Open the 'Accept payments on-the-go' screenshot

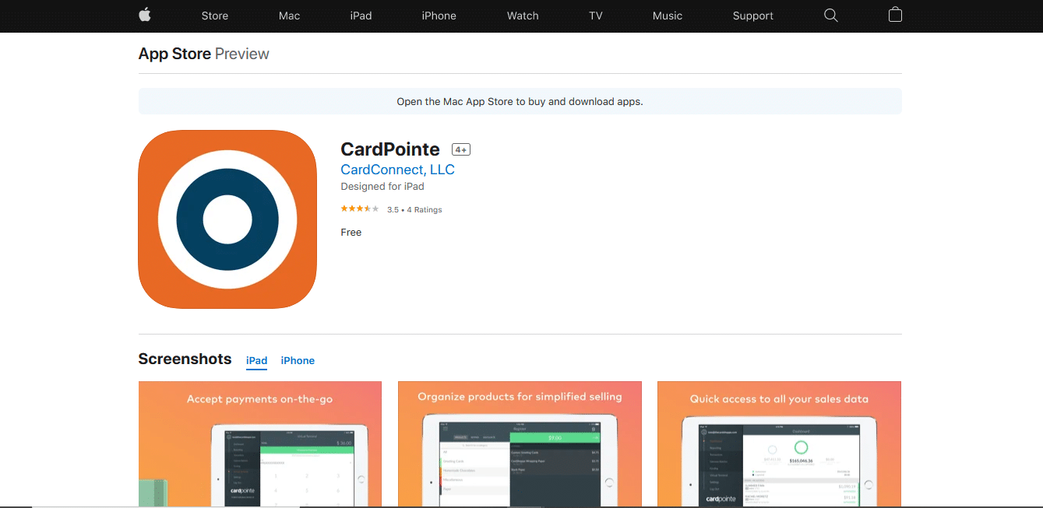[260, 443]
